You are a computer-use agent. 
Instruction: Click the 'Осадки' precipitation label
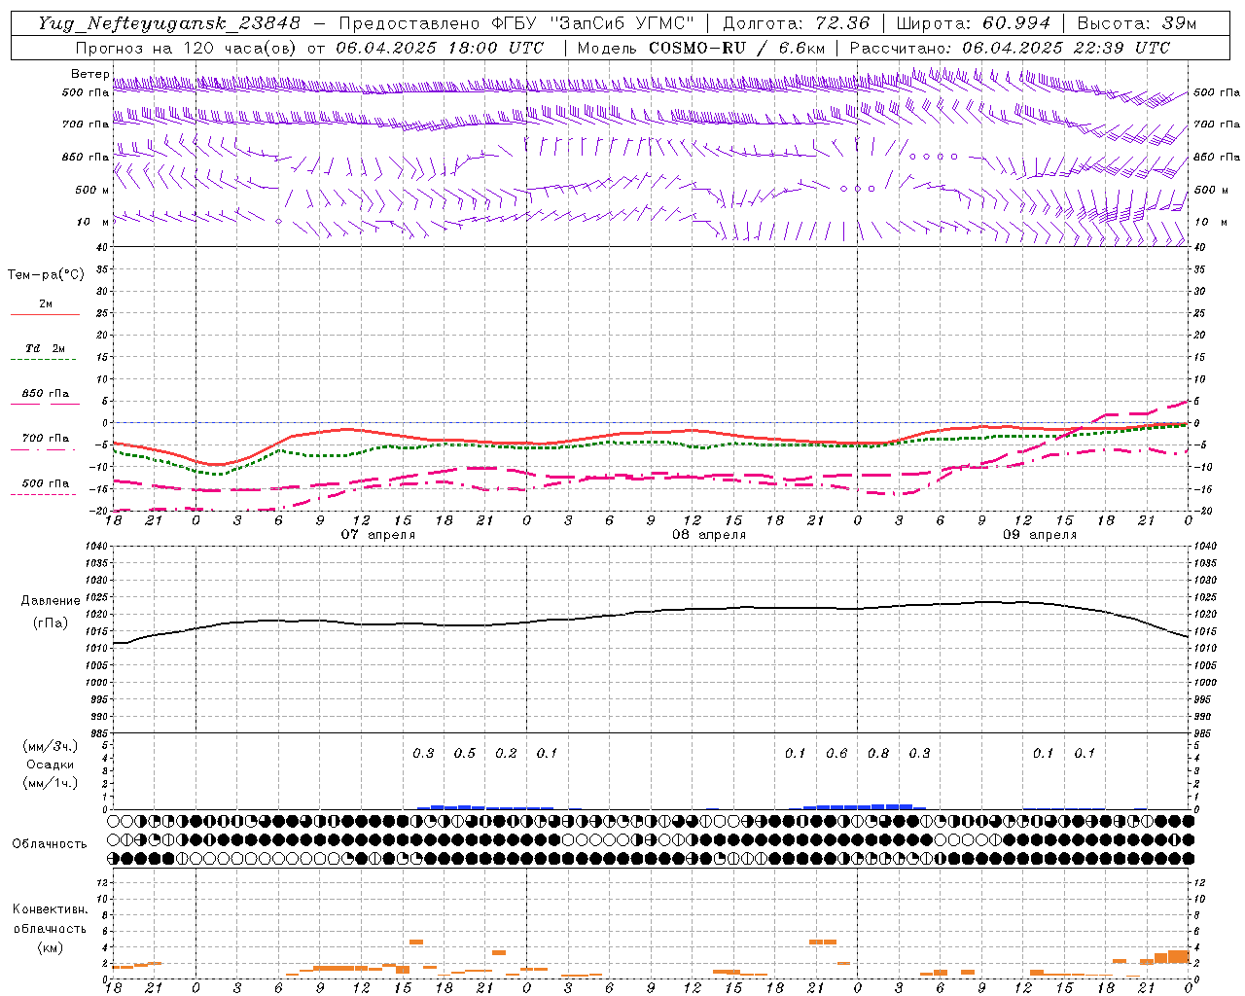pyautogui.click(x=51, y=765)
